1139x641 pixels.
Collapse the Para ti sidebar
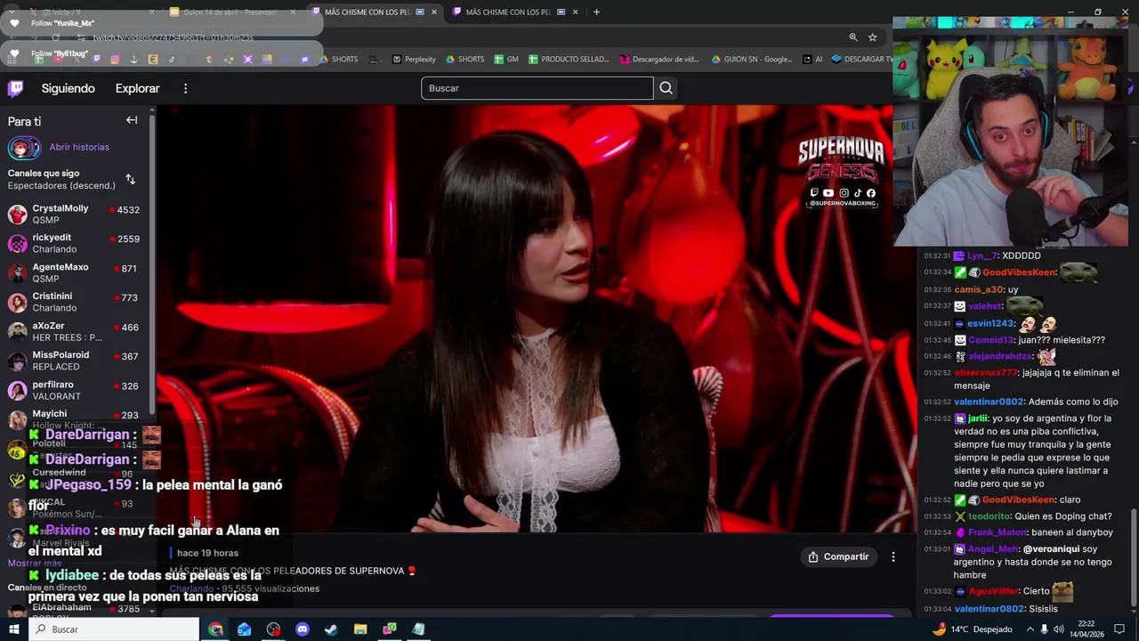(x=132, y=120)
